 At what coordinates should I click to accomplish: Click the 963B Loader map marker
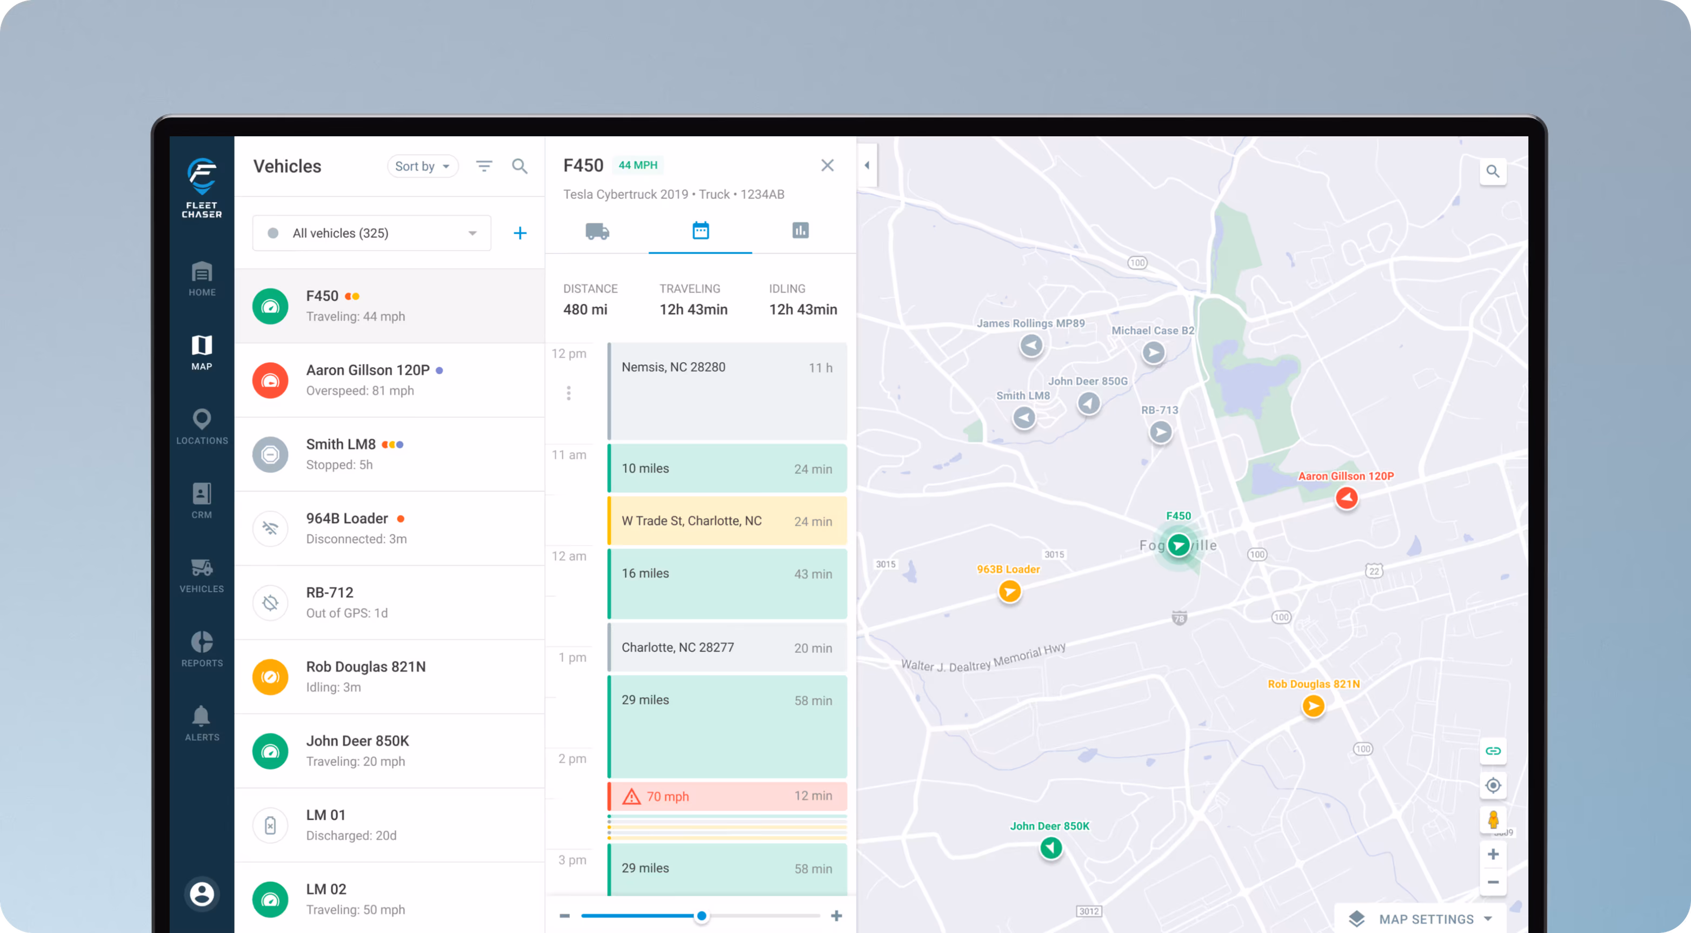tap(1010, 592)
